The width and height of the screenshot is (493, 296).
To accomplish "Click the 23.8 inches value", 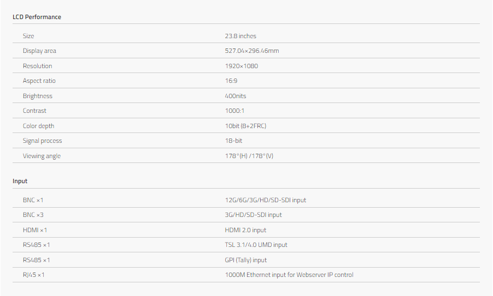I will [x=240, y=36].
